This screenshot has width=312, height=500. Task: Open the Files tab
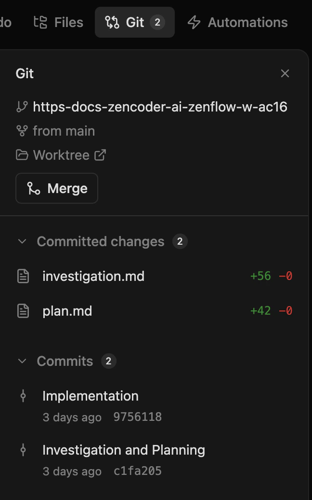[x=59, y=22]
